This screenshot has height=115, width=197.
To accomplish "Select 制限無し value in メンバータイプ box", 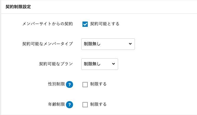I will coord(92,44).
